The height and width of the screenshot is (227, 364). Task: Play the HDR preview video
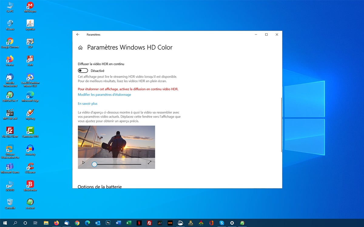[83, 163]
